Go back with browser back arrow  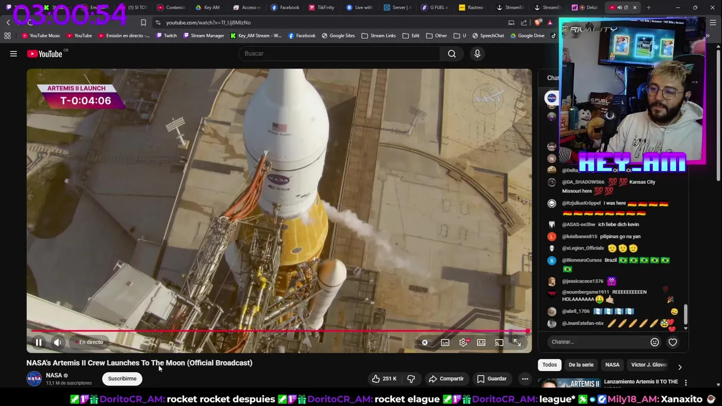8,23
